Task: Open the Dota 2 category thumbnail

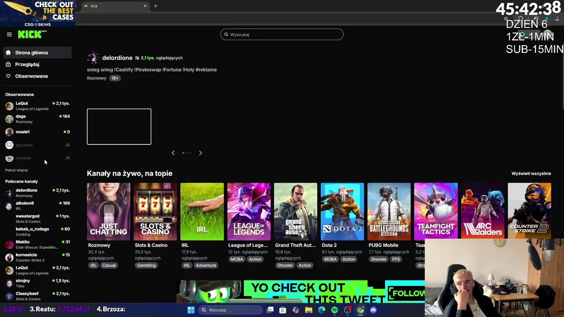Action: pos(342,211)
